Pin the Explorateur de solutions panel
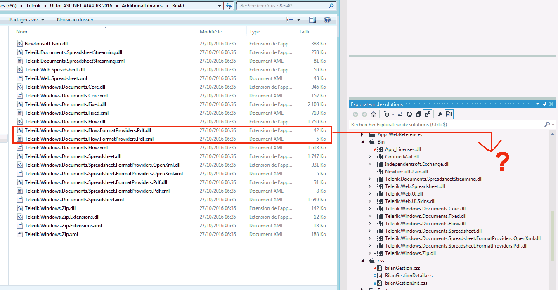This screenshot has height=290, width=558. coord(544,104)
